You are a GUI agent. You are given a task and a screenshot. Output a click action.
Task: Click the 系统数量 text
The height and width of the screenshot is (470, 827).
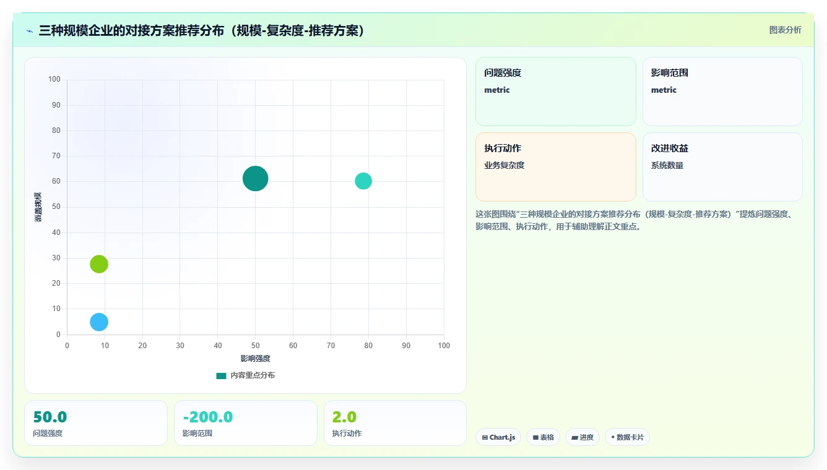[x=667, y=166]
